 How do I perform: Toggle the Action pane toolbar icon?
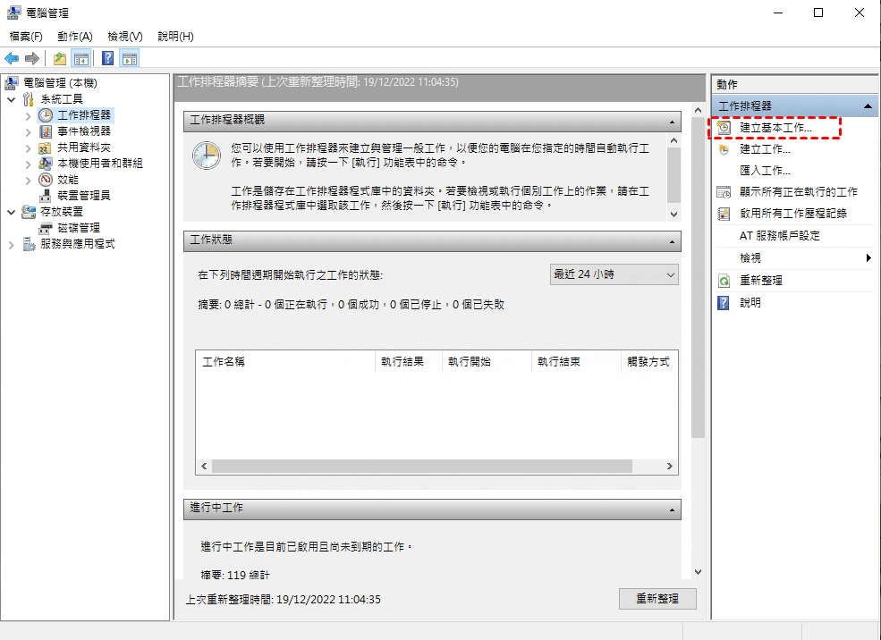point(130,58)
